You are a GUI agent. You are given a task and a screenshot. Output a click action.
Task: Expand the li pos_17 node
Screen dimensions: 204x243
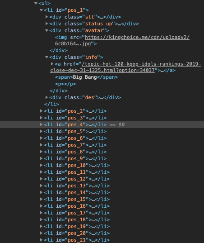[41, 213]
